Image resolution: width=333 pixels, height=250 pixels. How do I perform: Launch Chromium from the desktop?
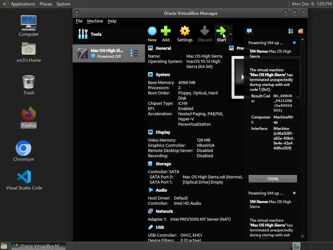coord(23,151)
